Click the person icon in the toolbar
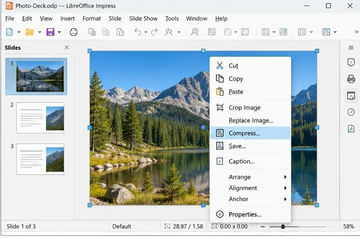 click(x=169, y=32)
